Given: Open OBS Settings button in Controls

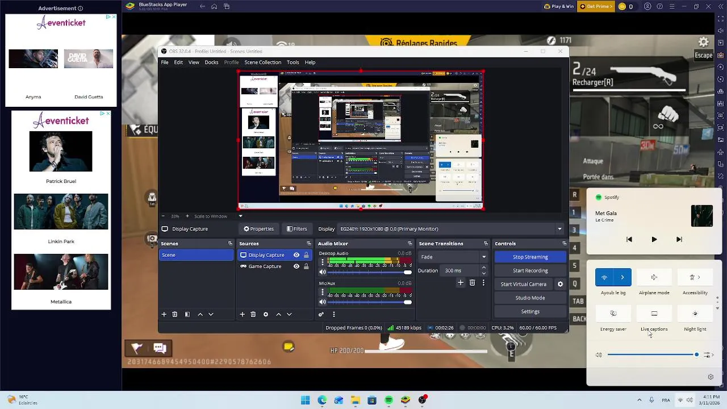Looking at the screenshot, I should [530, 311].
